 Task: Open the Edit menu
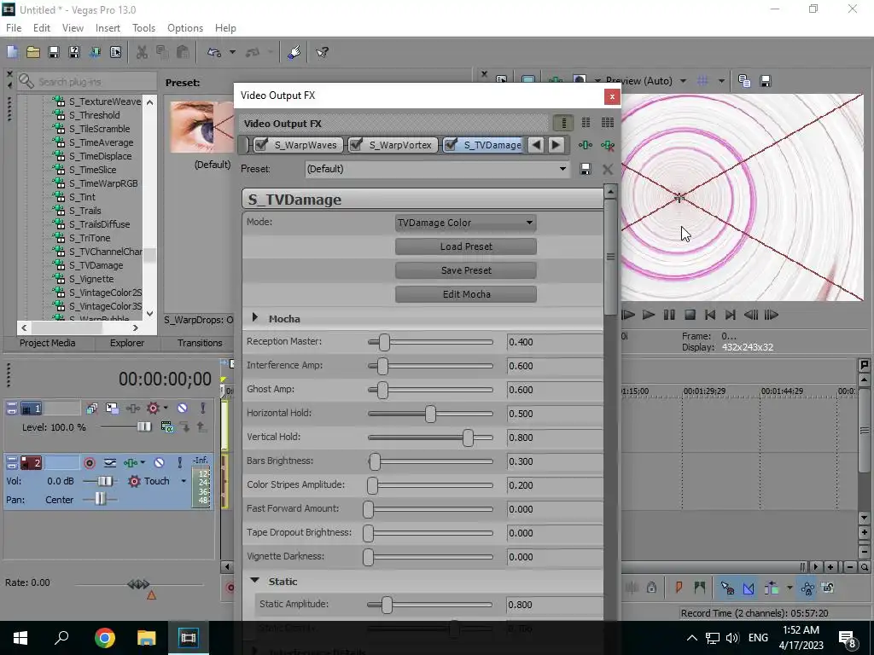click(41, 28)
